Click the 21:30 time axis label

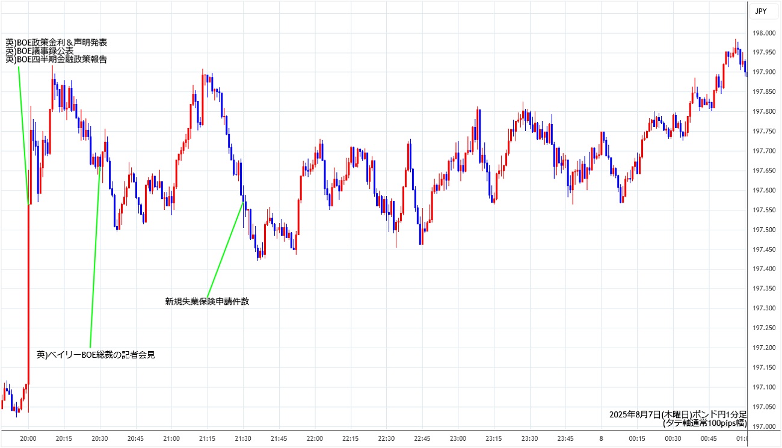(x=243, y=438)
